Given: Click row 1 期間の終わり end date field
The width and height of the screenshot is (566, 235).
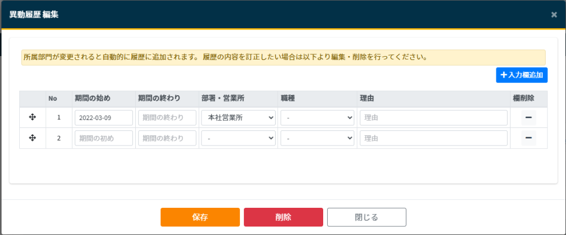Looking at the screenshot, I should (167, 118).
